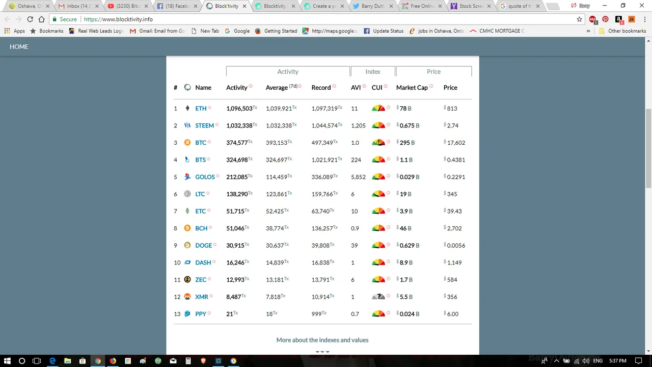Viewport: 652px width, 367px height.
Task: Click the info marker next to CUI header
Action: point(386,86)
